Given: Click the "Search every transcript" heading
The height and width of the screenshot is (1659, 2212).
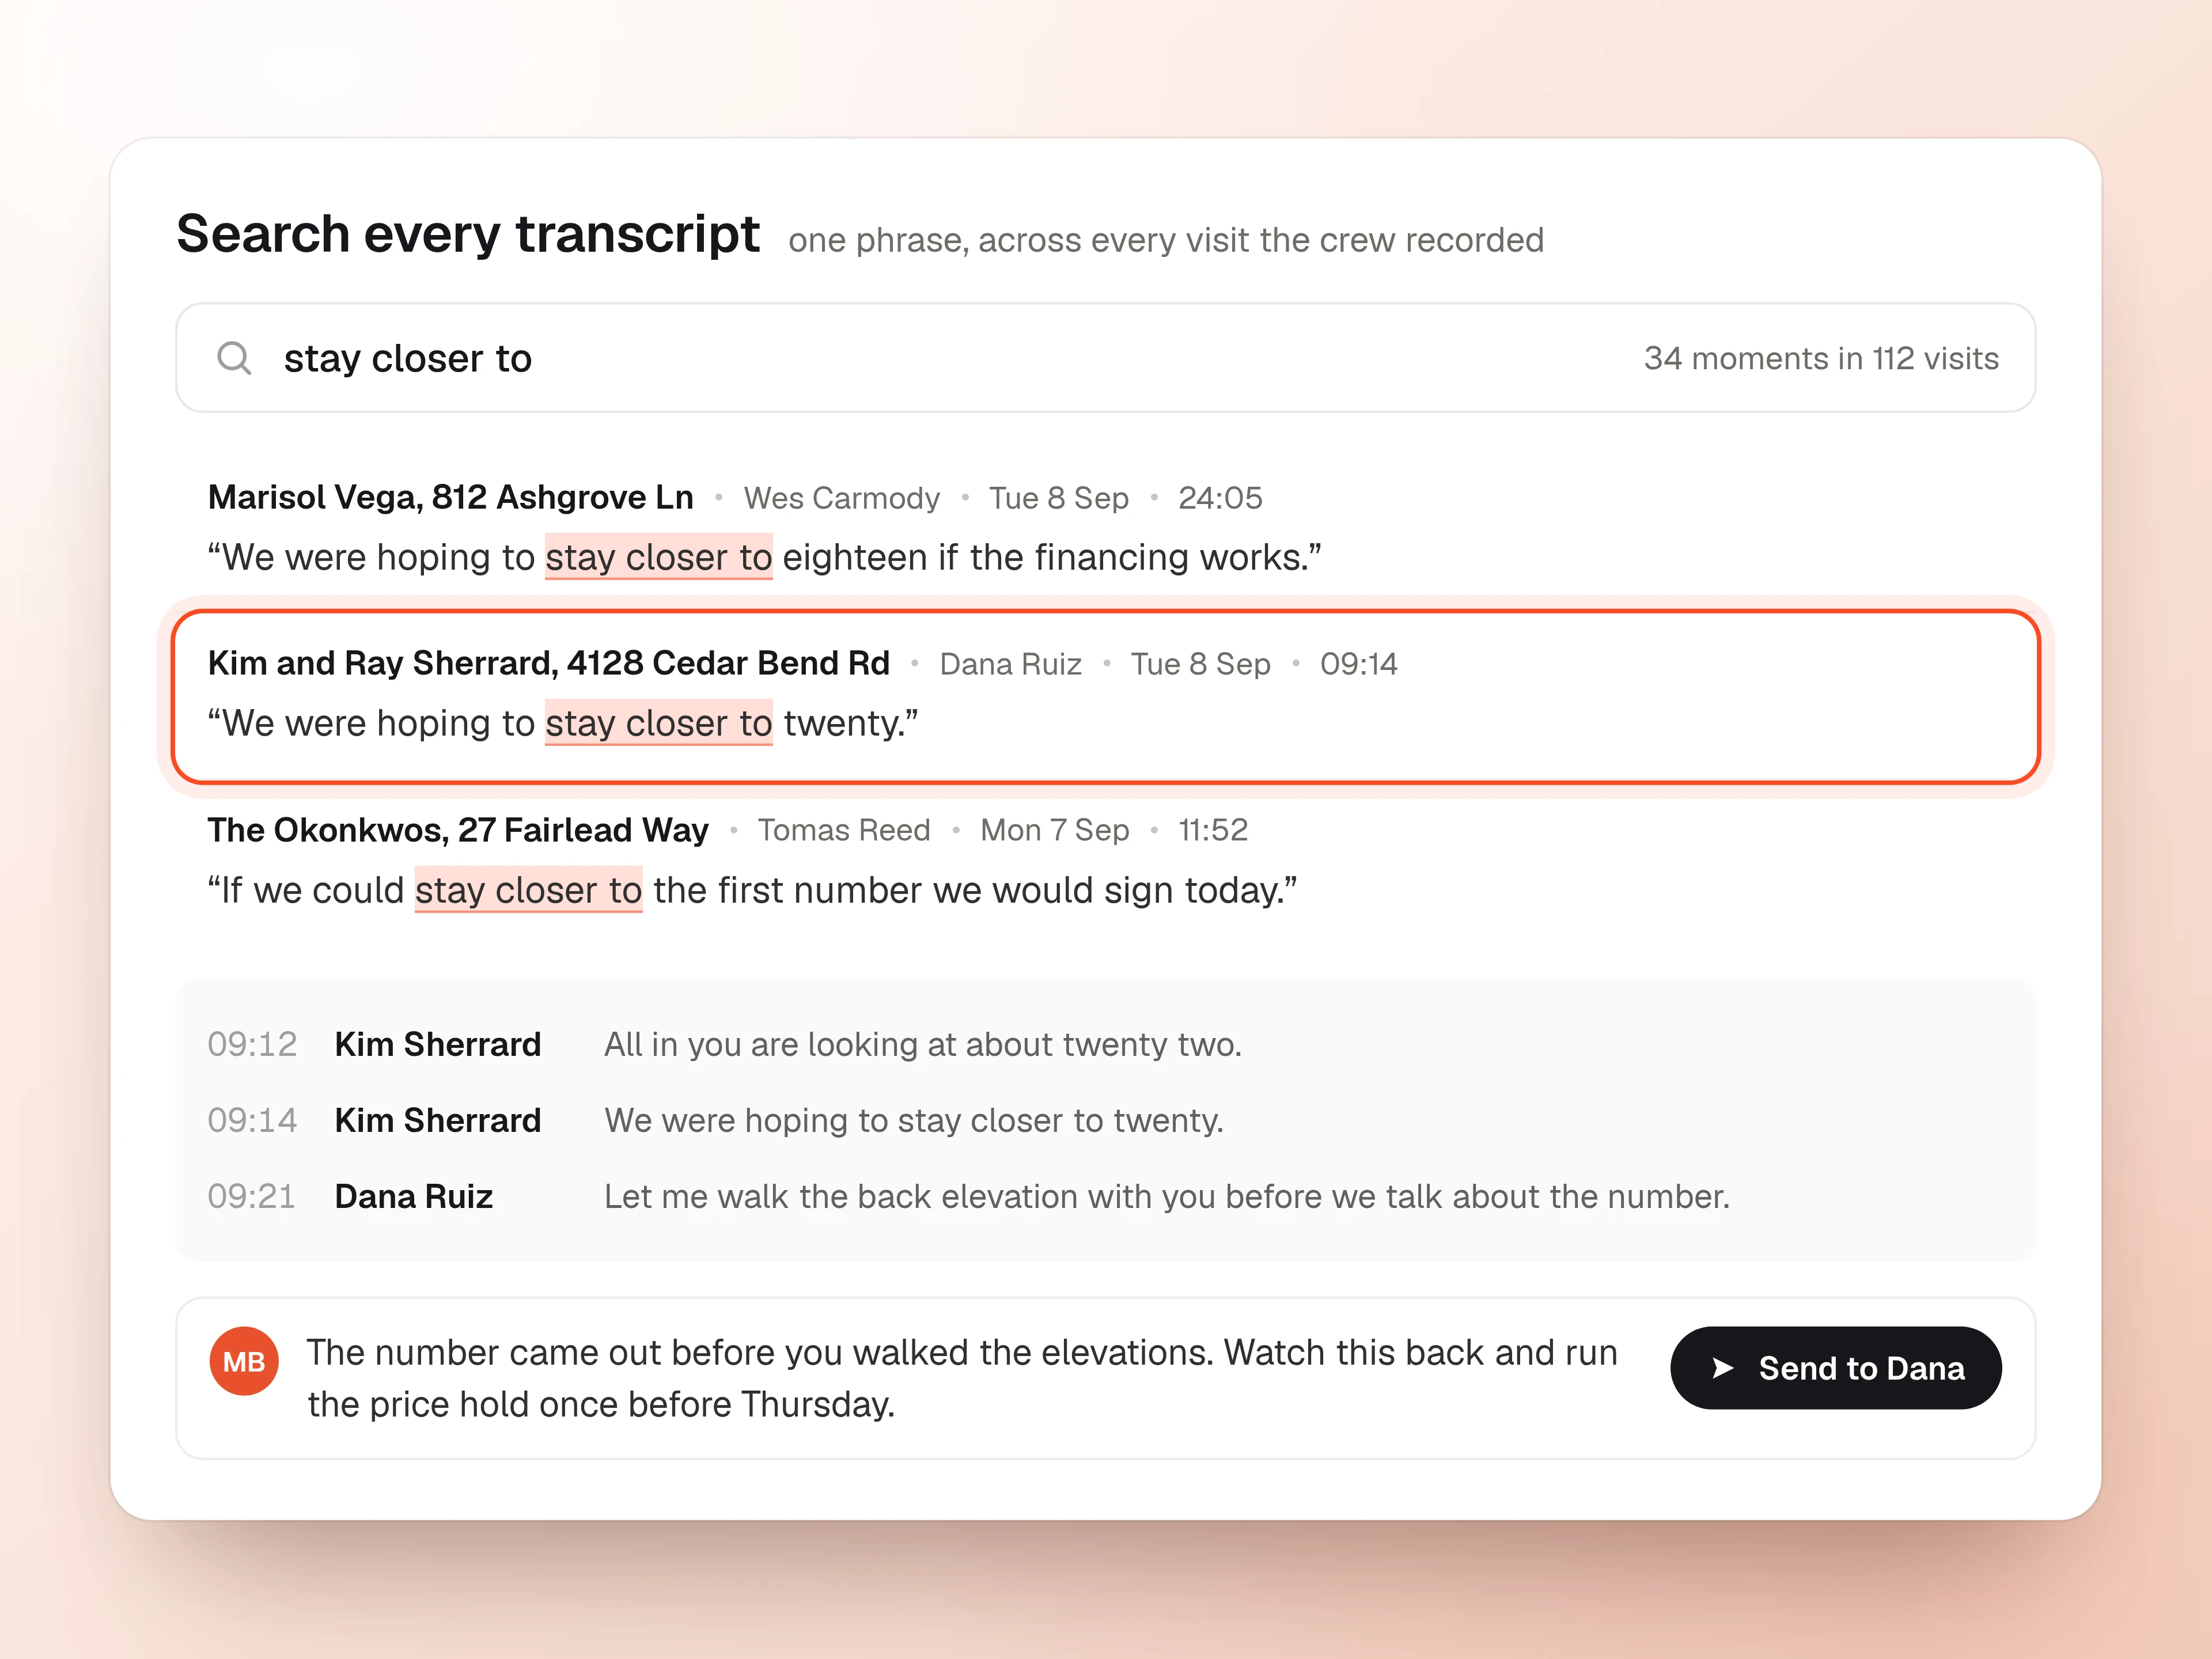Looking at the screenshot, I should pos(468,234).
